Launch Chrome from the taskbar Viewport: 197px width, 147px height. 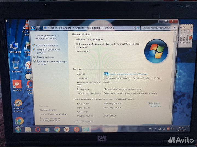[57, 130]
